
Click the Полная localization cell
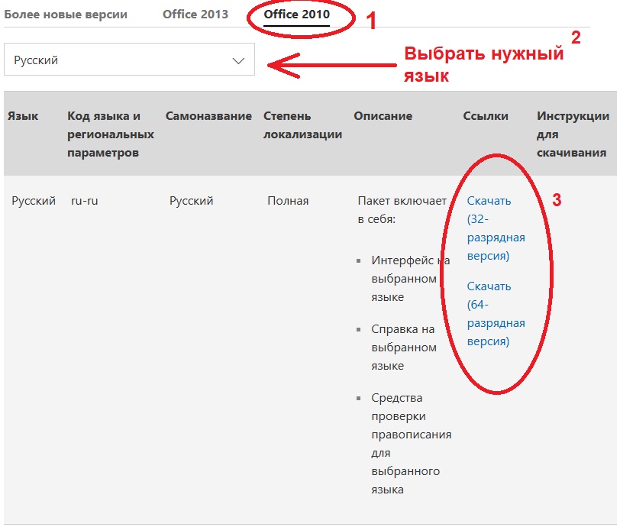[288, 201]
